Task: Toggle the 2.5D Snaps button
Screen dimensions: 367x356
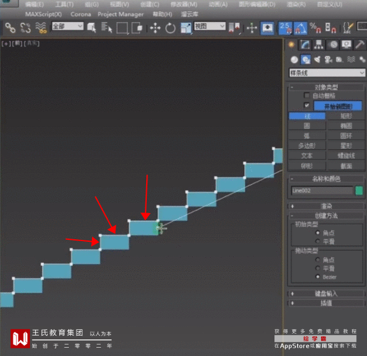Action: (x=285, y=28)
